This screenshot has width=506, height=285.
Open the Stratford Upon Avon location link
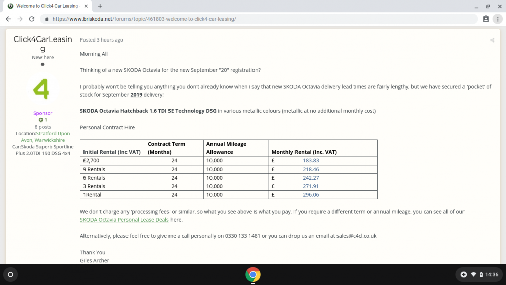coord(45,137)
